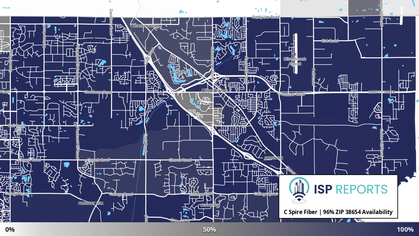Click the State Line Road label

pyautogui.click(x=266, y=17)
